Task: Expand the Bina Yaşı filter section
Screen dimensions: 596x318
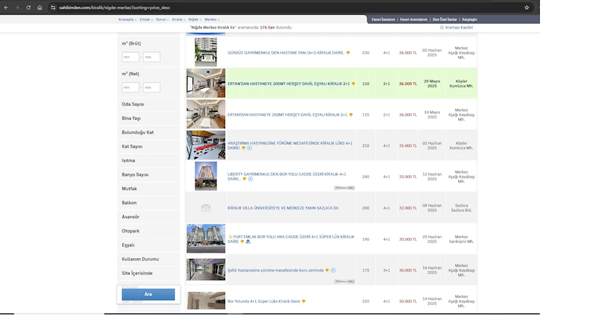Action: (131, 118)
